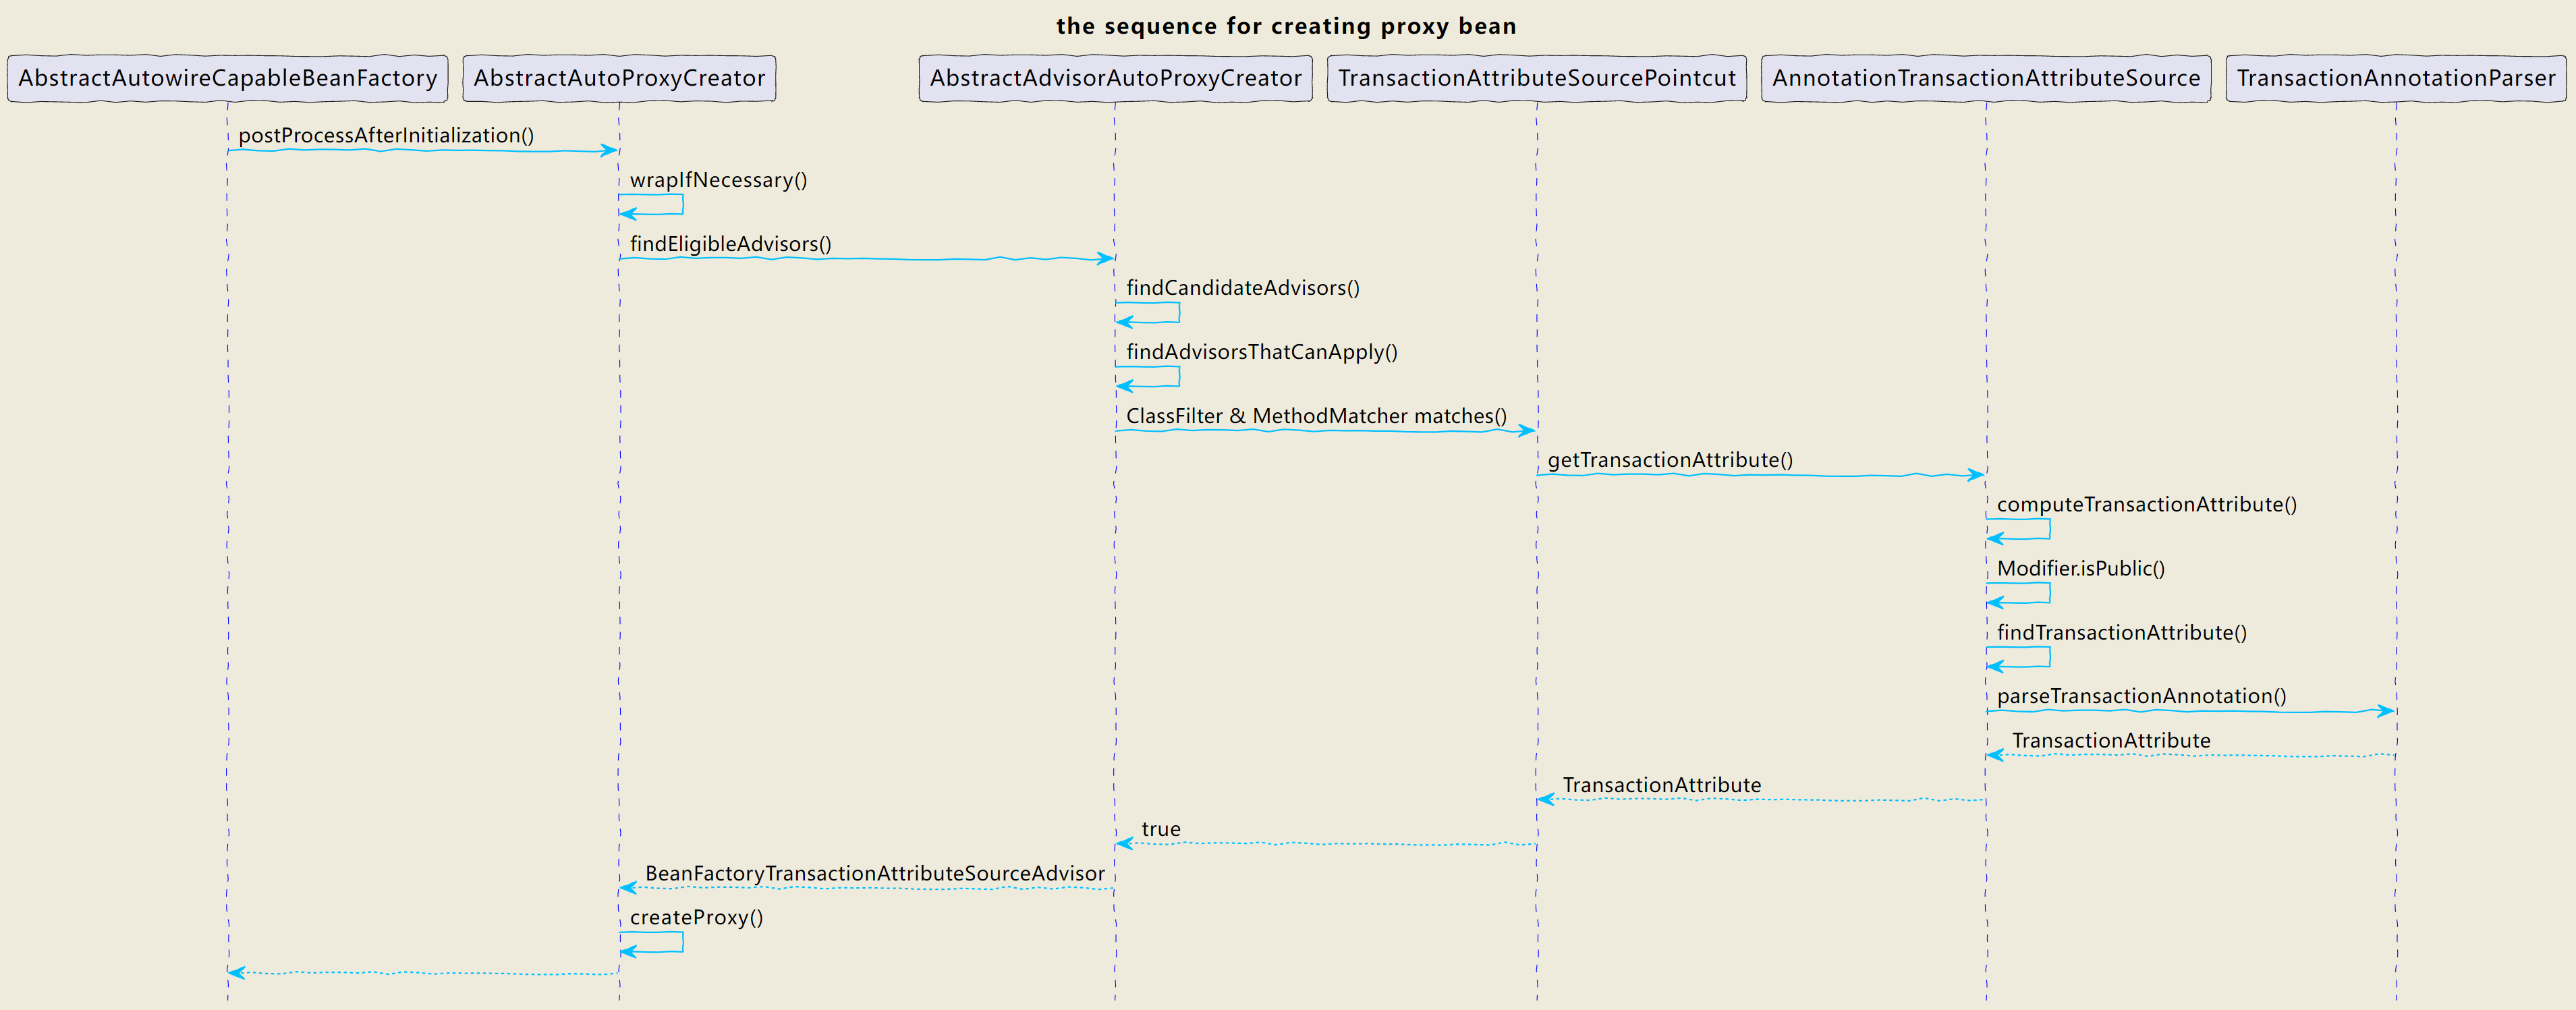
Task: Click the TransactionAttributeSourcePointcut participant box
Action: (1537, 78)
